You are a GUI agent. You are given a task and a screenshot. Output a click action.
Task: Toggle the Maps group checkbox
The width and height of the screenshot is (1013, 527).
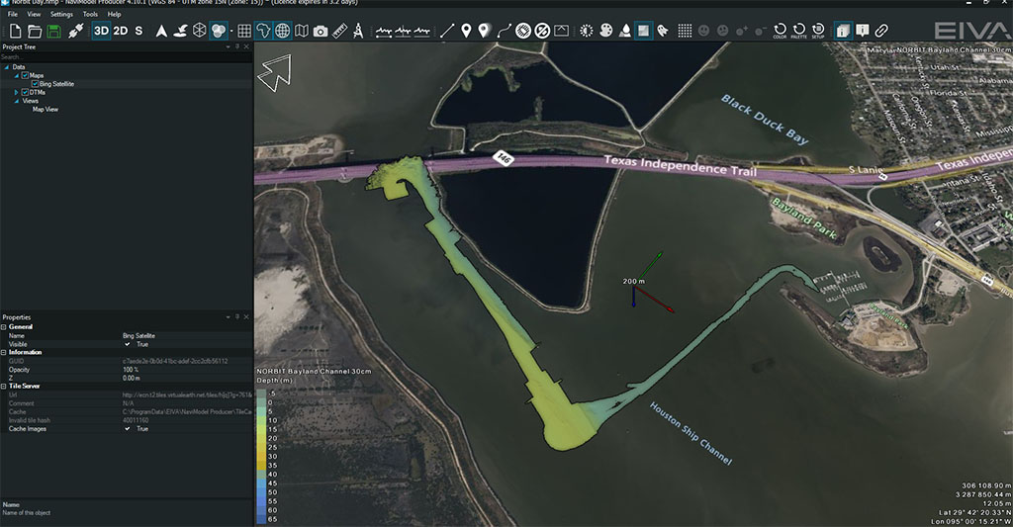click(25, 75)
